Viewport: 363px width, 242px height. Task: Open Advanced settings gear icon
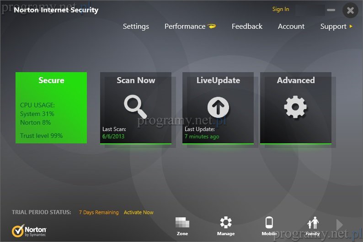[x=295, y=107]
